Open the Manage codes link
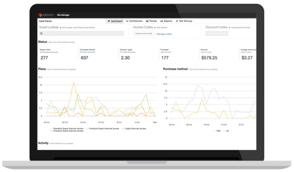Screen dimensions: 294x172 point(164,34)
